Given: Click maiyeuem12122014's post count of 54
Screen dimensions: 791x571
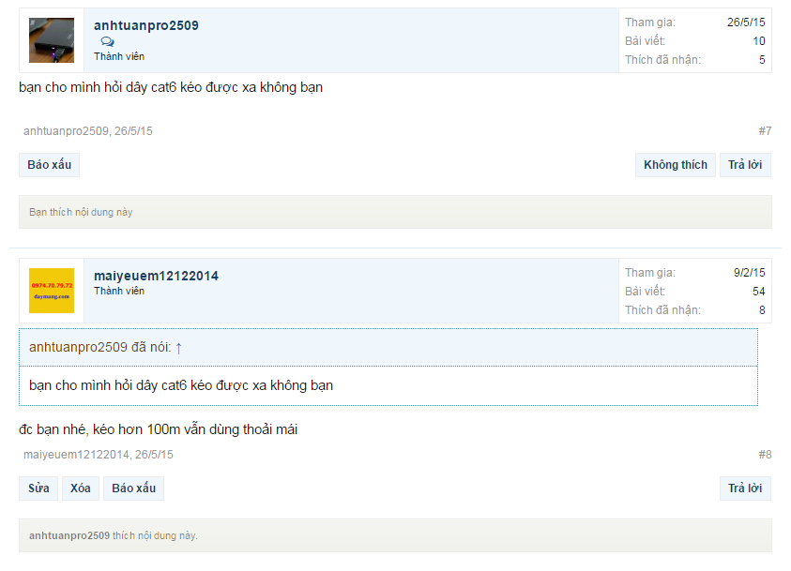Looking at the screenshot, I should 758,292.
